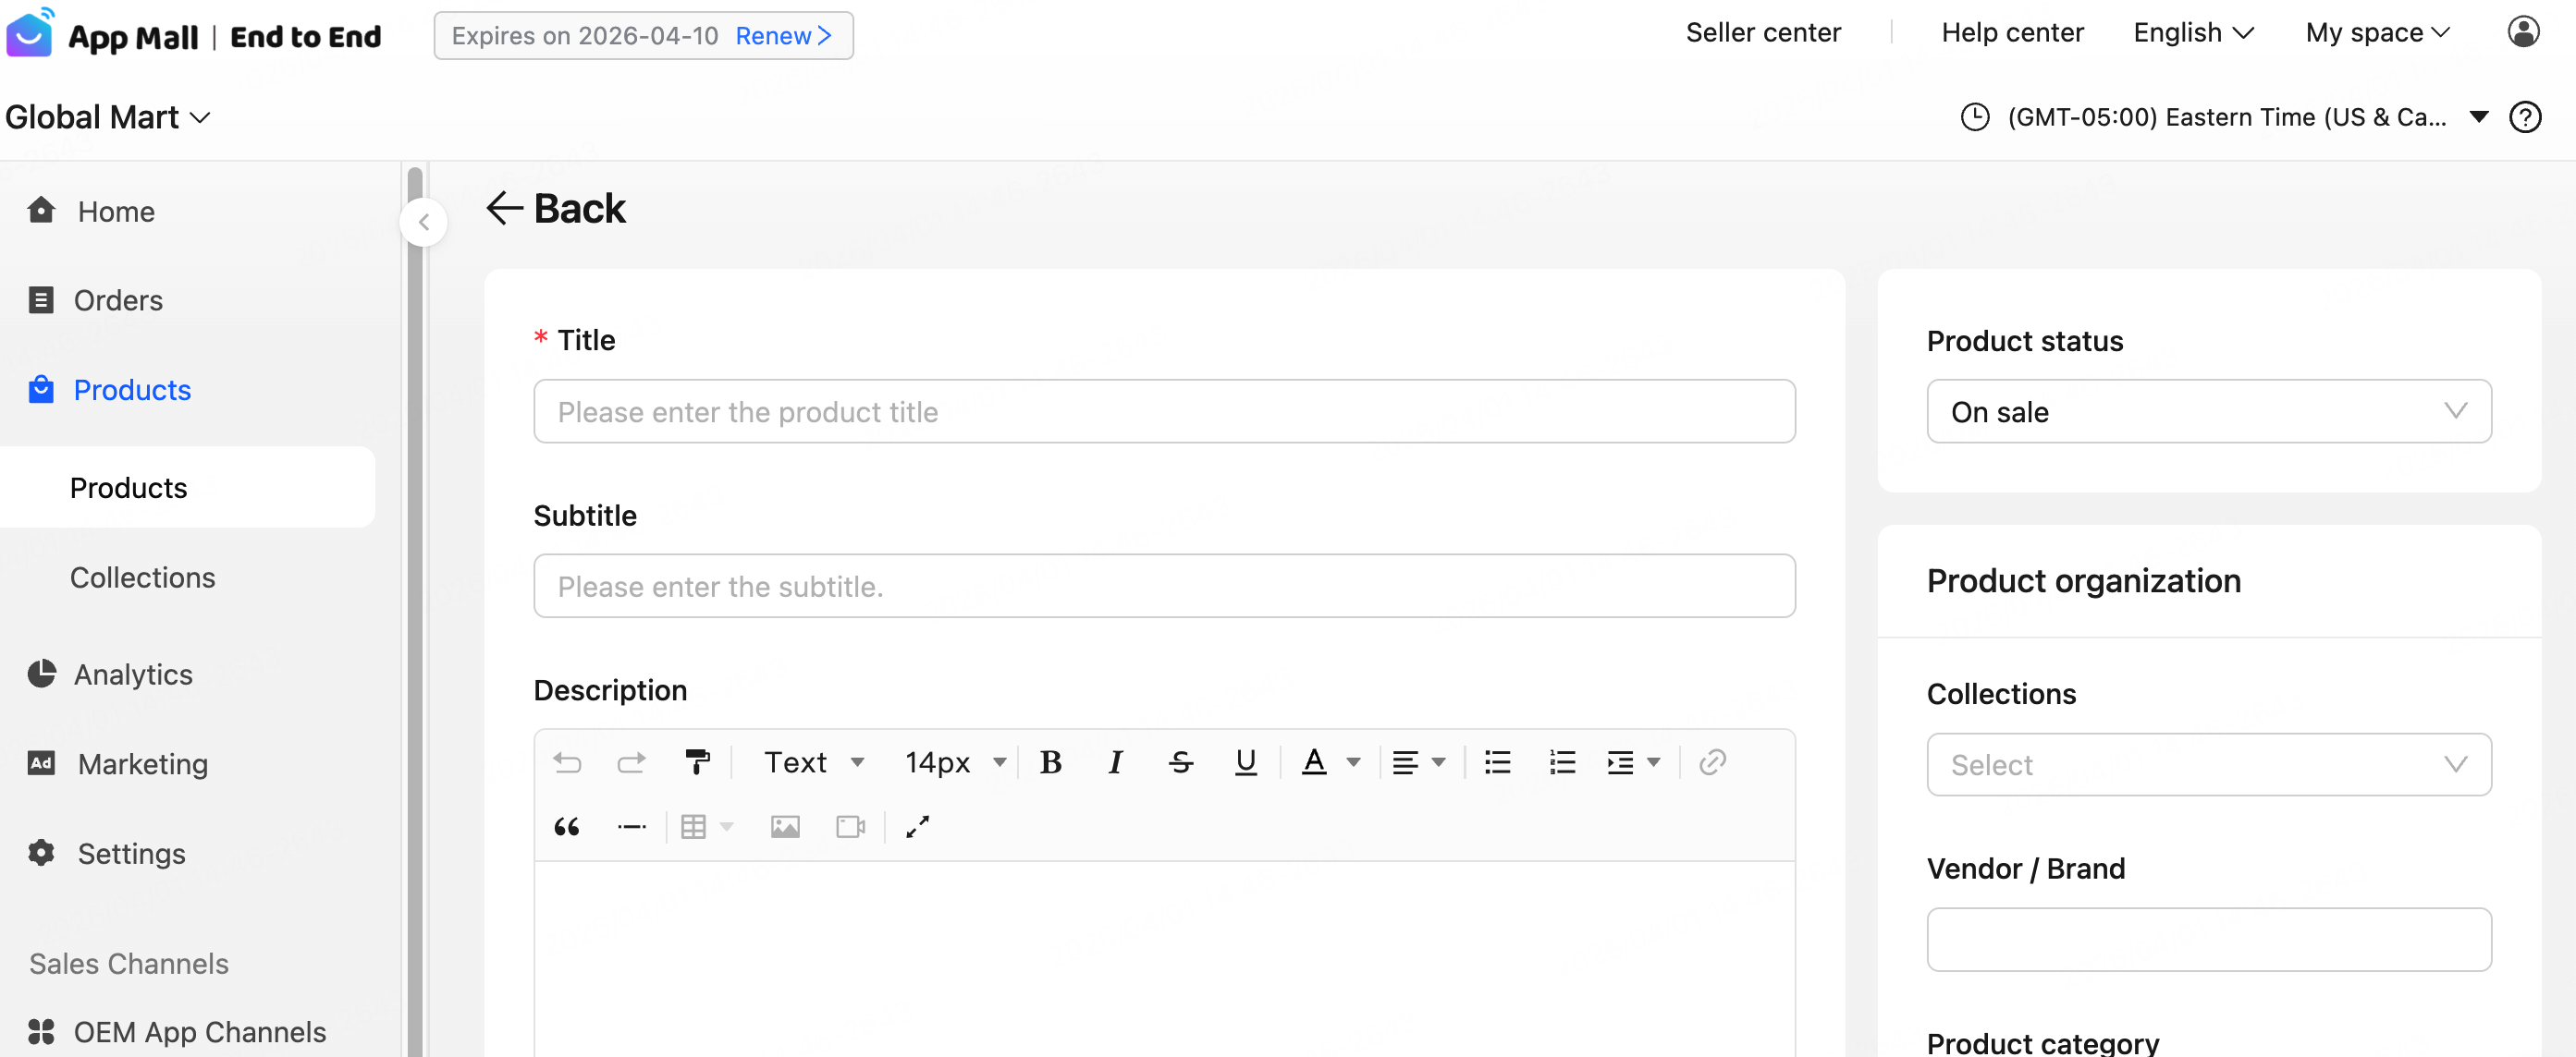
Task: Toggle strikethrough text formatting
Action: coord(1180,762)
